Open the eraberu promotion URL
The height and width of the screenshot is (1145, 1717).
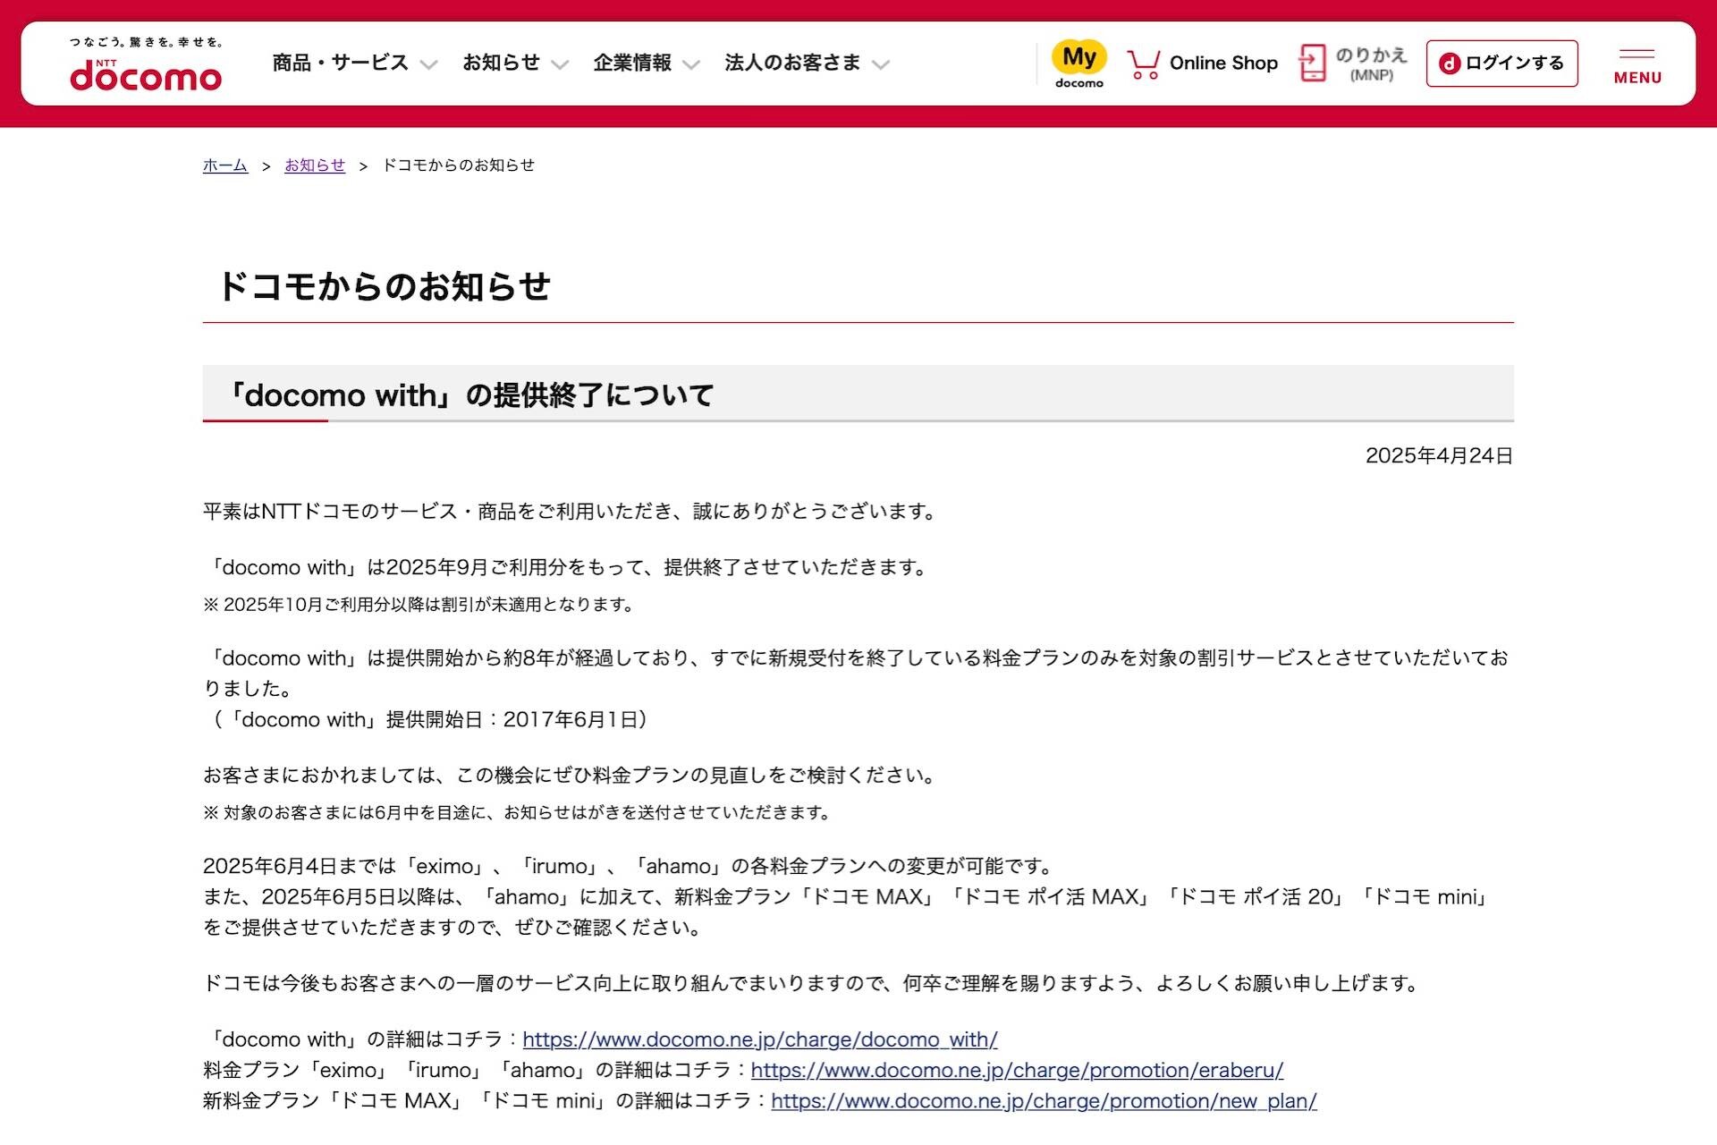point(1017,1070)
